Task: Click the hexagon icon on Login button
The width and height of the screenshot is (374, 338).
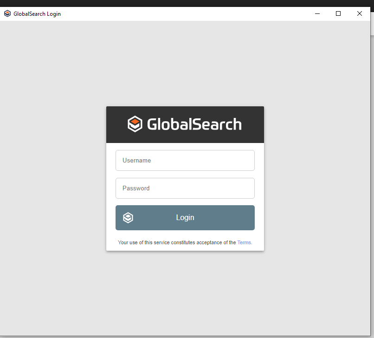Action: pyautogui.click(x=128, y=218)
